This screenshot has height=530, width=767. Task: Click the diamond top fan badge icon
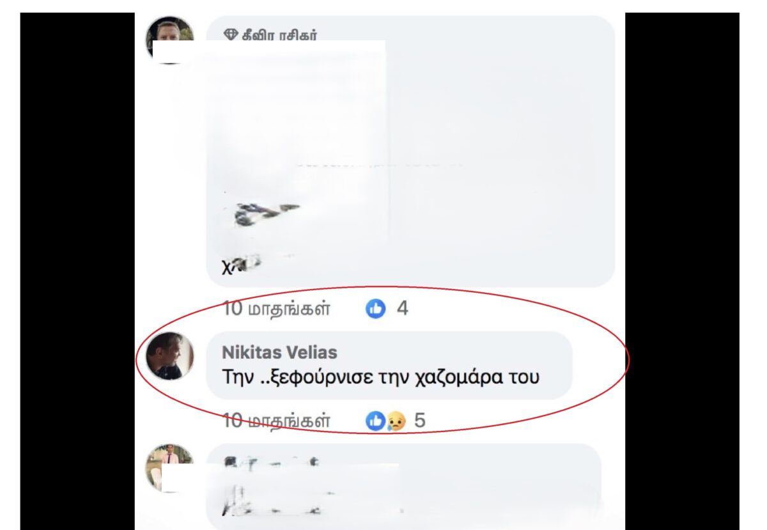click(x=230, y=35)
